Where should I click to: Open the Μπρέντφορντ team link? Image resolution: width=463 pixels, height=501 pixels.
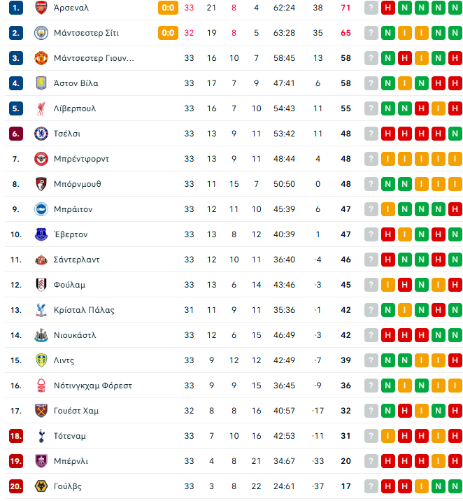coord(81,159)
